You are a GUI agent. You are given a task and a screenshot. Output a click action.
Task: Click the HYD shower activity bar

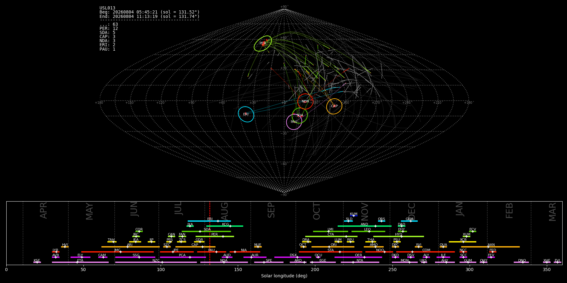398,236
